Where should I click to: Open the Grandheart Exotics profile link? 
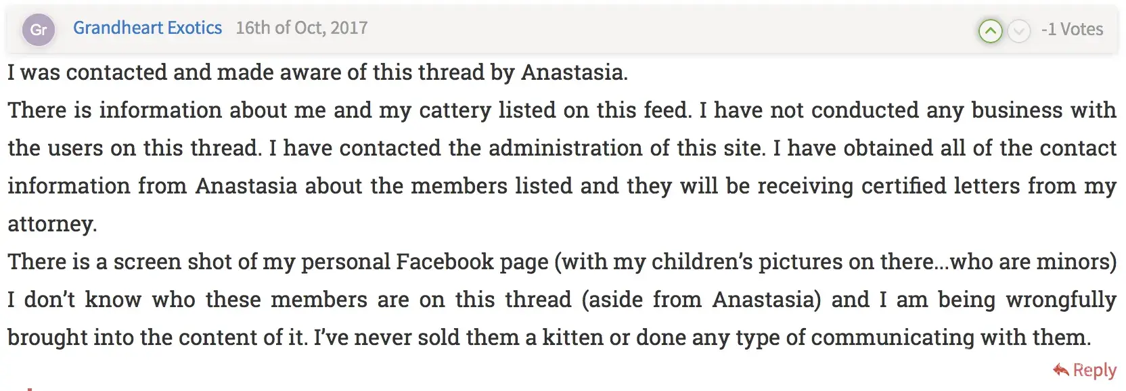[x=148, y=28]
